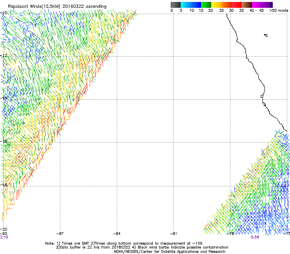The width and height of the screenshot is (290, 254).
Task: Click the 'Data buffer is 22 hrs' note line
Action: click(x=142, y=247)
